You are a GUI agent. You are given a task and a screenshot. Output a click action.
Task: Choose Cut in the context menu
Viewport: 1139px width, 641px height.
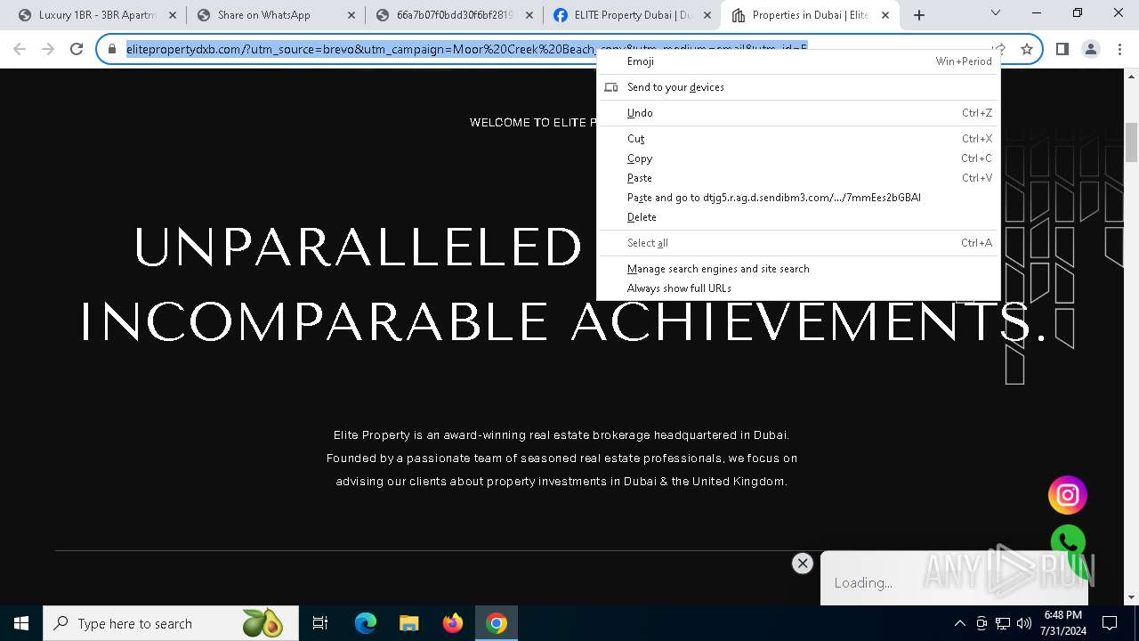[798, 139]
